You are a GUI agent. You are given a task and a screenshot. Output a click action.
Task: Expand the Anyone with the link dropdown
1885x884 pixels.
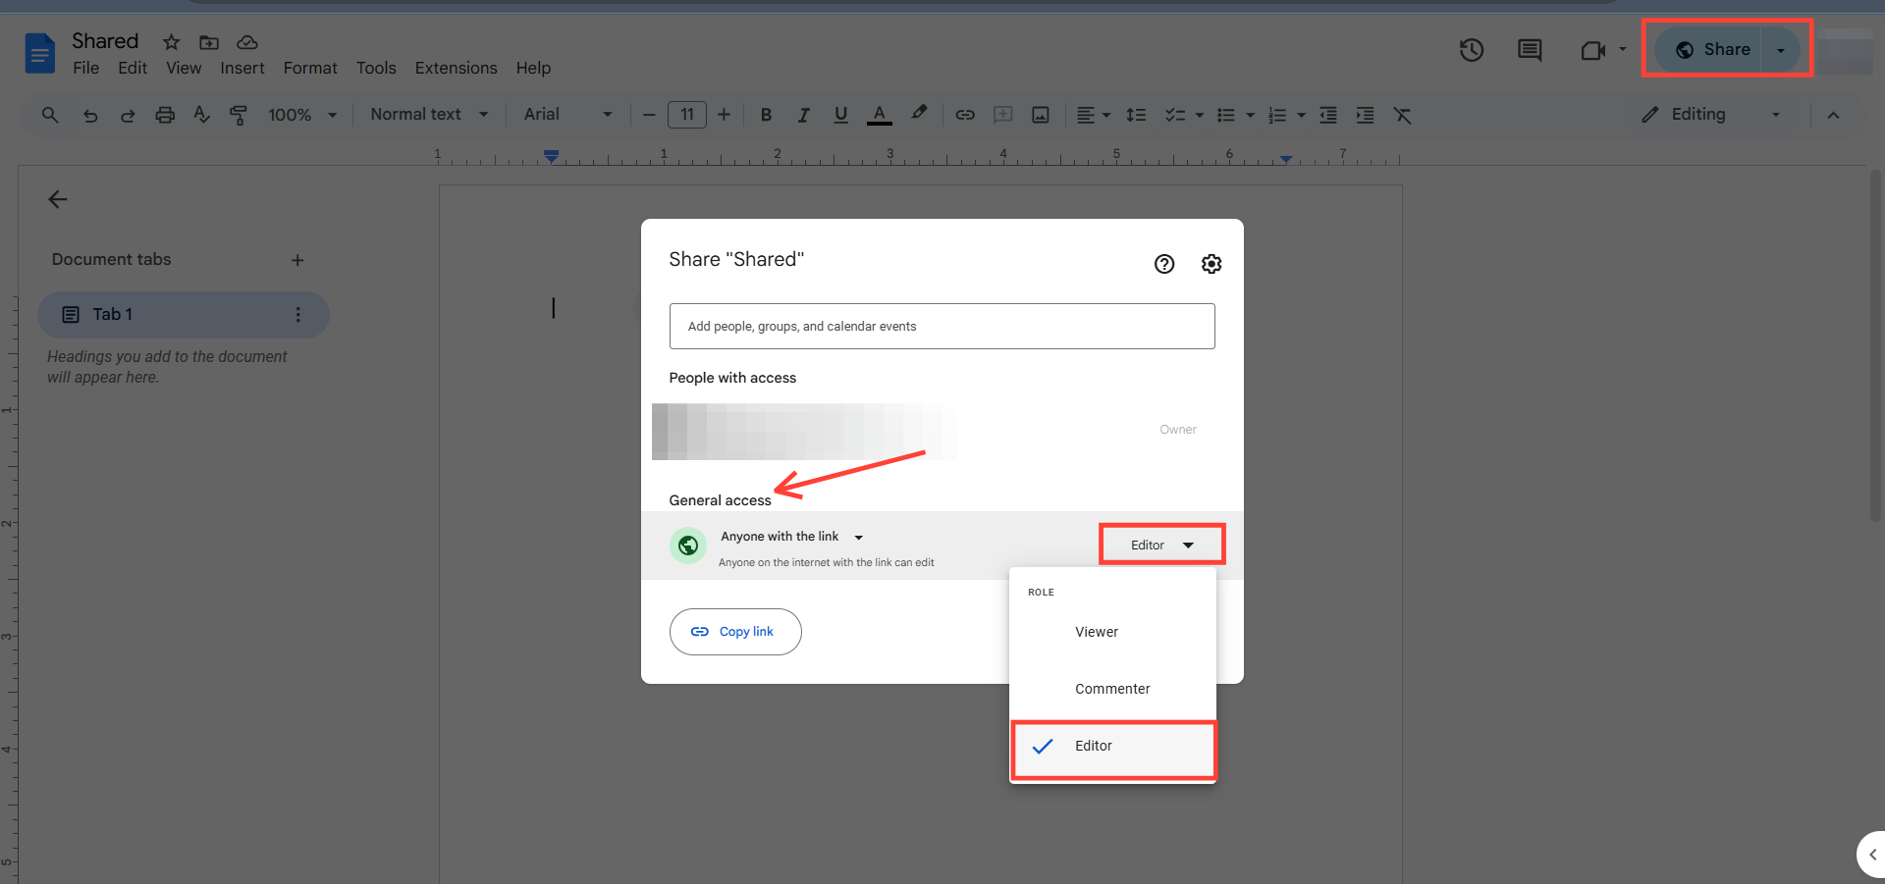pyautogui.click(x=791, y=537)
